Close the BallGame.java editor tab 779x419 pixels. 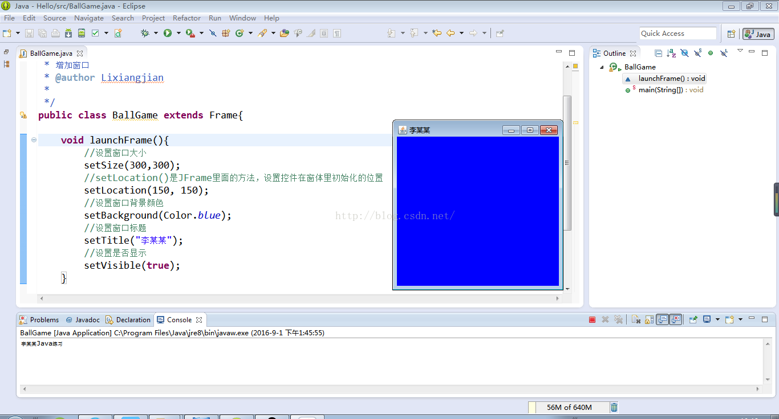pos(80,54)
